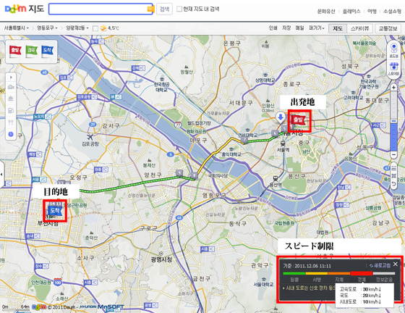Screen dimensions: 405x313
Task: Open the 퍼가기 share dropdown
Action: tap(317, 28)
